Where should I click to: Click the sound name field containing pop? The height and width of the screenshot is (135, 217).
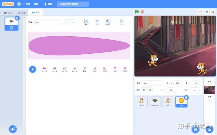tap(47, 22)
